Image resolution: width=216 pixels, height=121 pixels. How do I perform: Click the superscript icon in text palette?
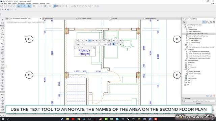[114, 40]
